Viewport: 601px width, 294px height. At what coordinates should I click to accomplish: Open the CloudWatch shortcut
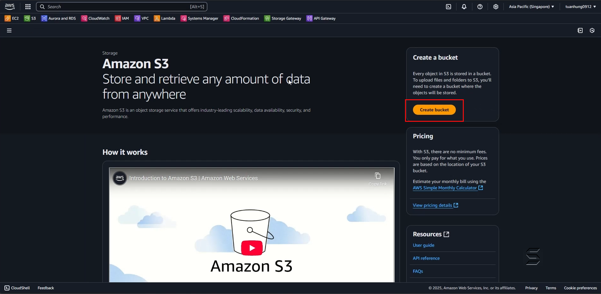[x=95, y=18]
